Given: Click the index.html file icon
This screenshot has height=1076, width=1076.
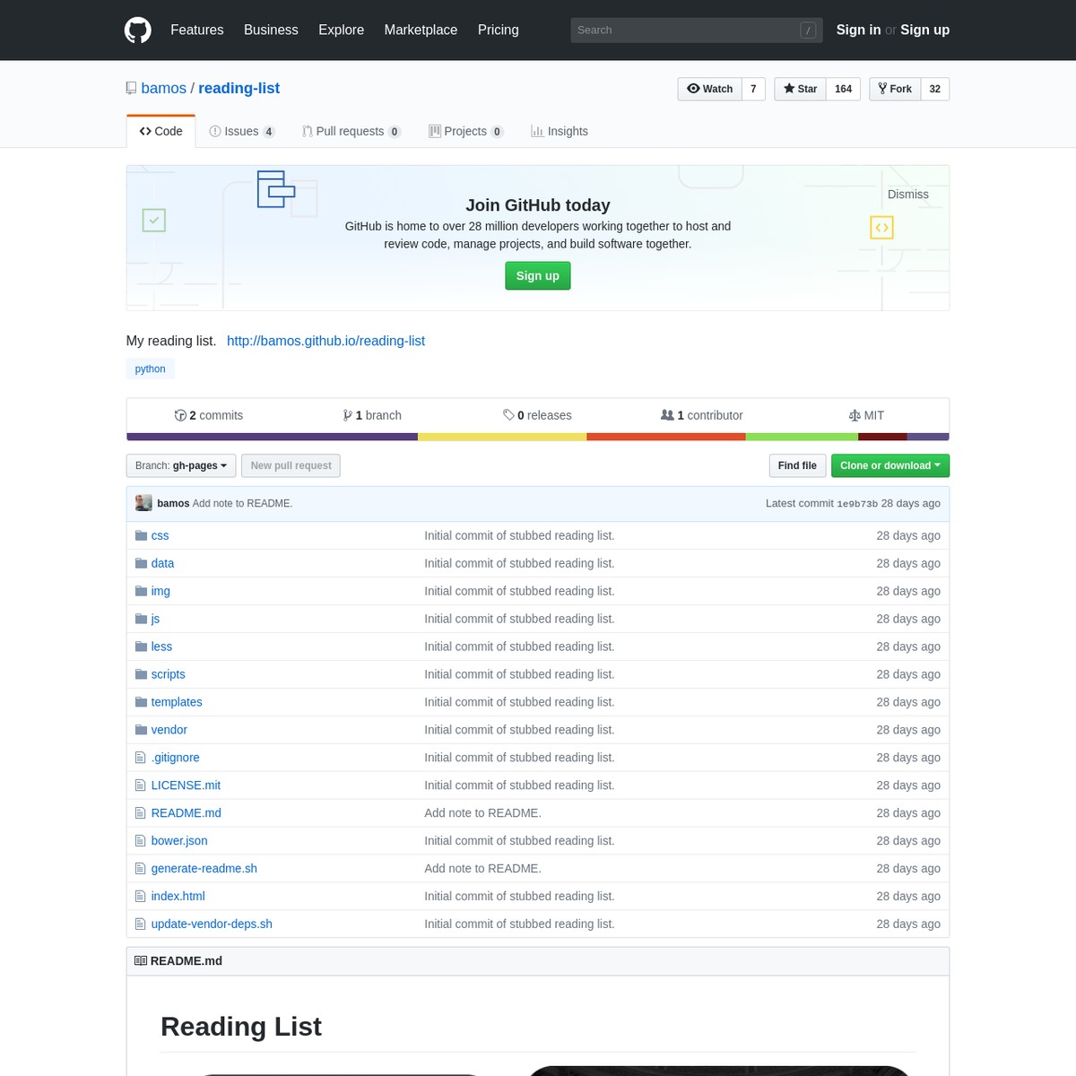Looking at the screenshot, I should coord(140,897).
